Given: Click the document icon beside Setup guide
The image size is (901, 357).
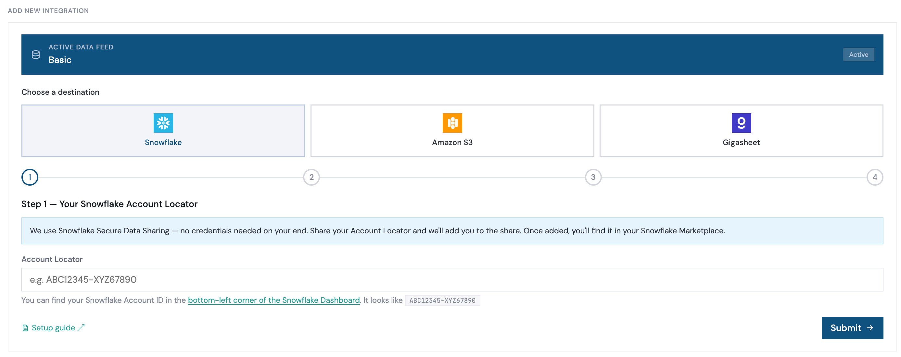Looking at the screenshot, I should pyautogui.click(x=25, y=328).
